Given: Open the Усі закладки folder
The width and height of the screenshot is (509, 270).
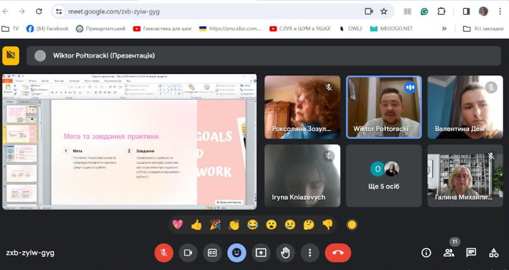Looking at the screenshot, I should 483,28.
